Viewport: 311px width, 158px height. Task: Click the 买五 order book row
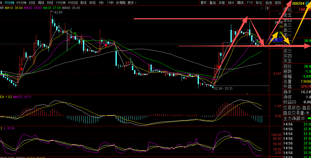297,61
